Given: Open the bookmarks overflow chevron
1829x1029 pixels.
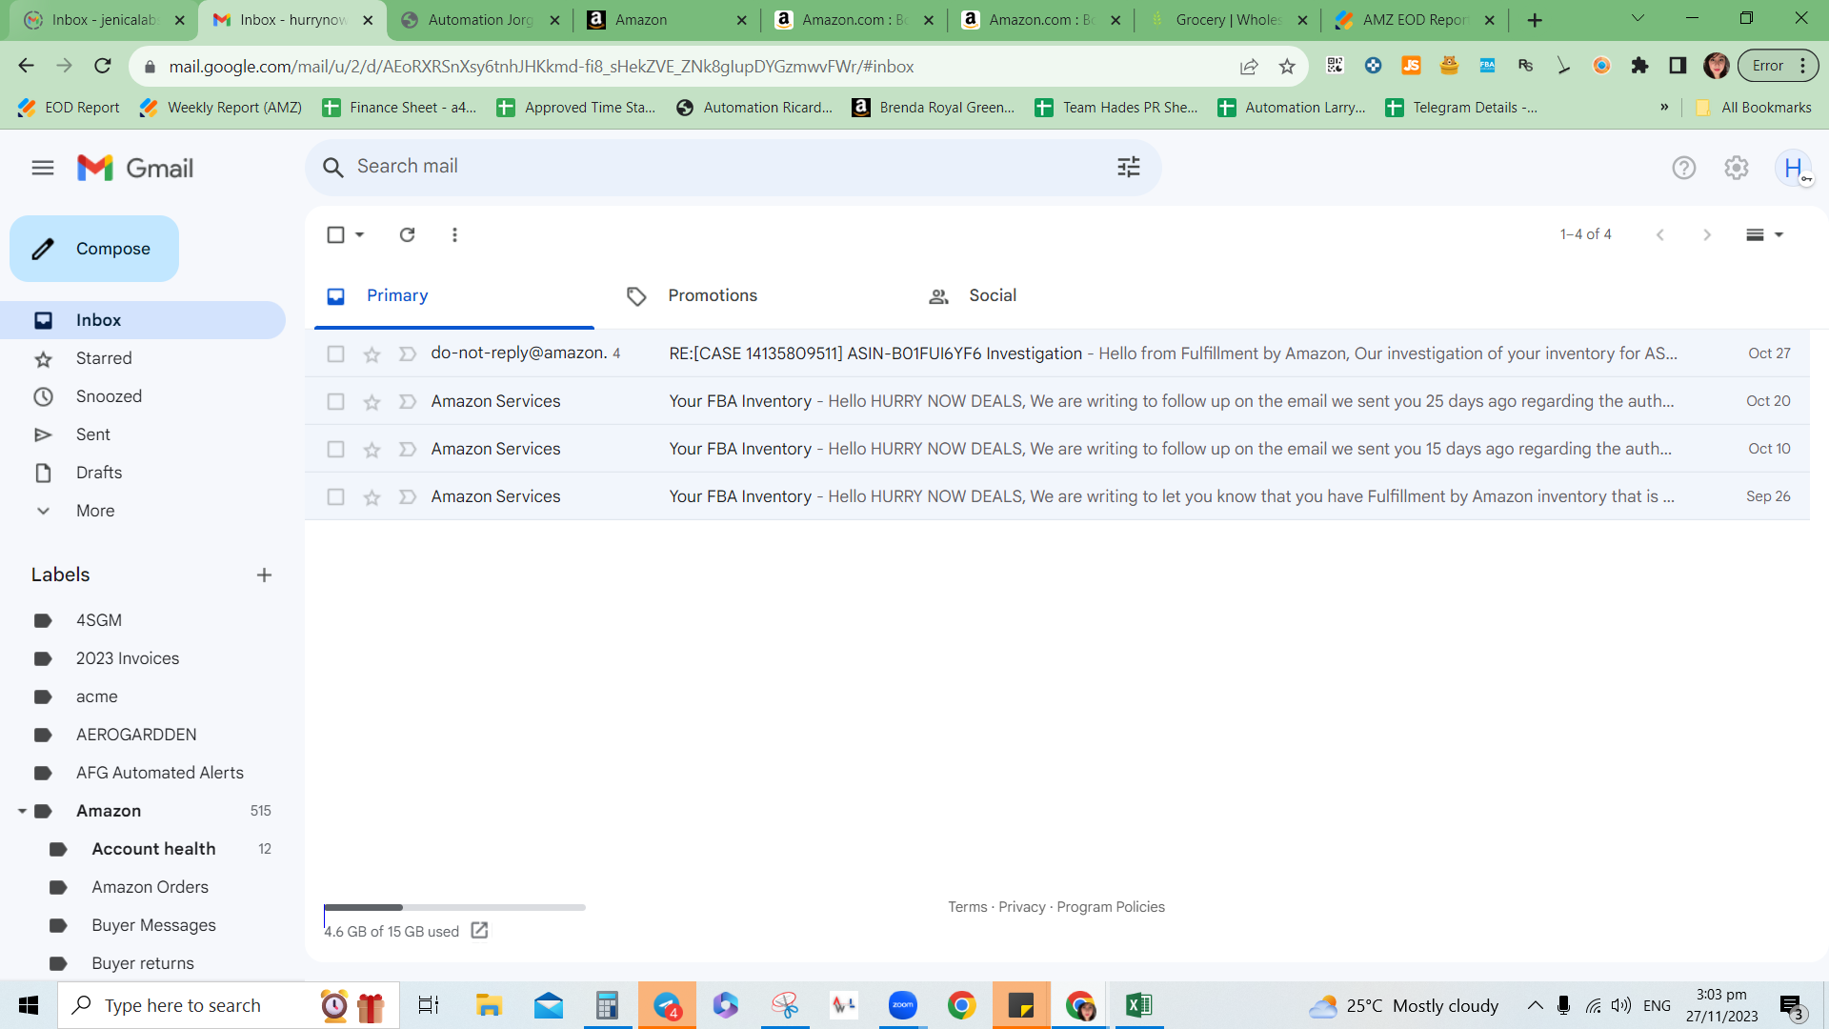Looking at the screenshot, I should pos(1664,108).
